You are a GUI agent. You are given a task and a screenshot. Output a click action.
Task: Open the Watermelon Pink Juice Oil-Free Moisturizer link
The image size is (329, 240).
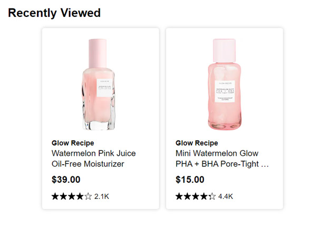(93, 158)
